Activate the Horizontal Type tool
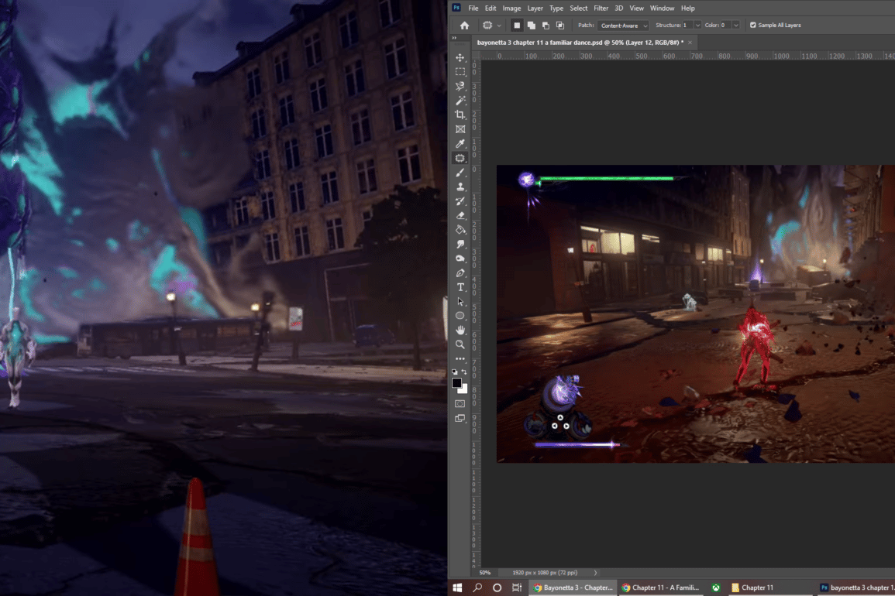Viewport: 895px width, 596px height. (460, 287)
